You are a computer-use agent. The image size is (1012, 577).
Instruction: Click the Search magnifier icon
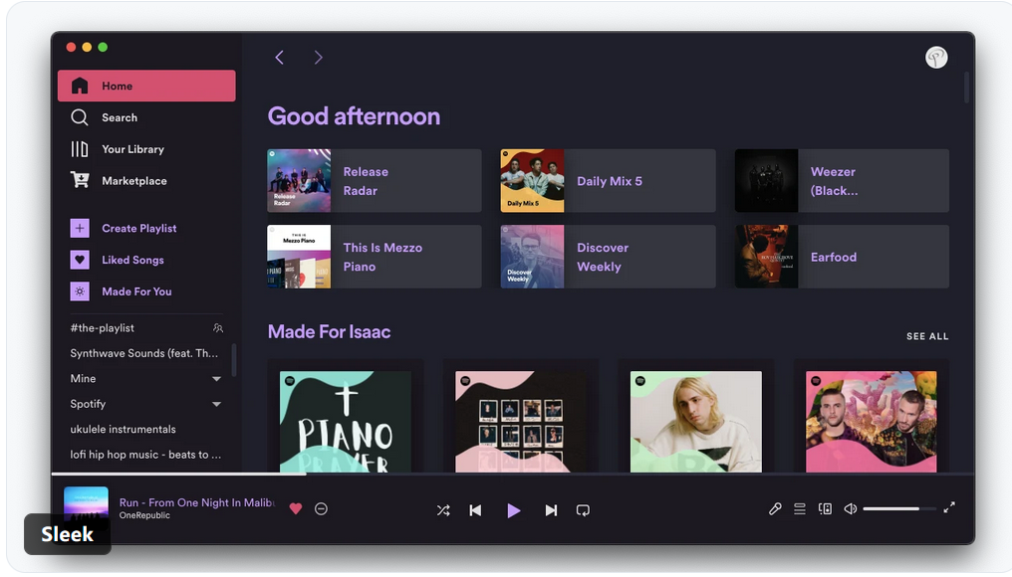[x=80, y=117]
